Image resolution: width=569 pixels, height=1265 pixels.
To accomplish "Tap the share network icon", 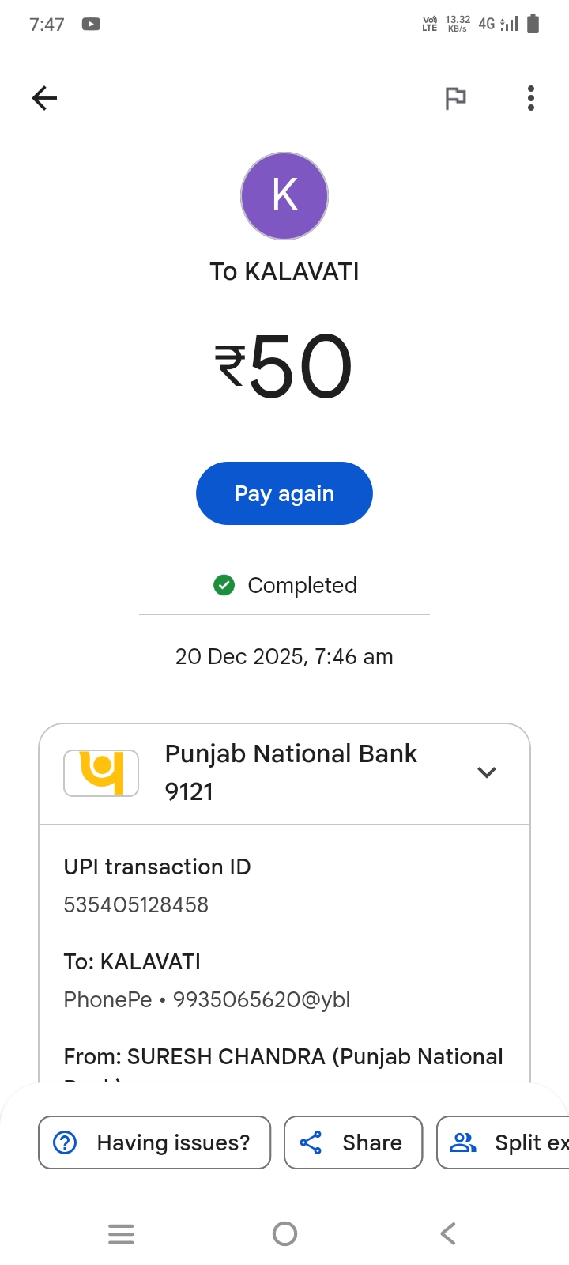I will [311, 1142].
